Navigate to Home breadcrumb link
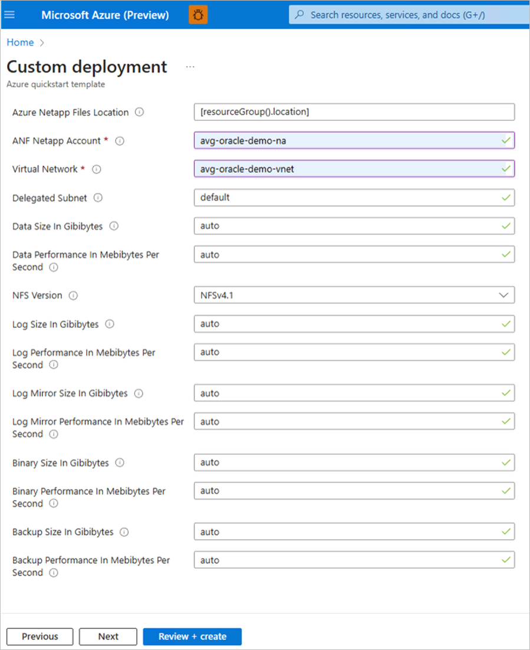Screen dimensions: 530x650 [20, 42]
